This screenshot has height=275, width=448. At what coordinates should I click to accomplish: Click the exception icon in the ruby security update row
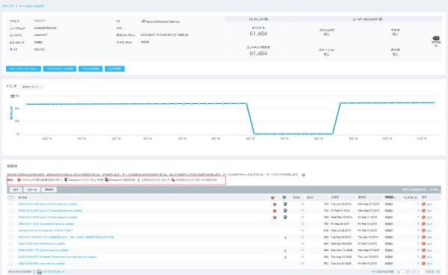pyautogui.click(x=424, y=264)
